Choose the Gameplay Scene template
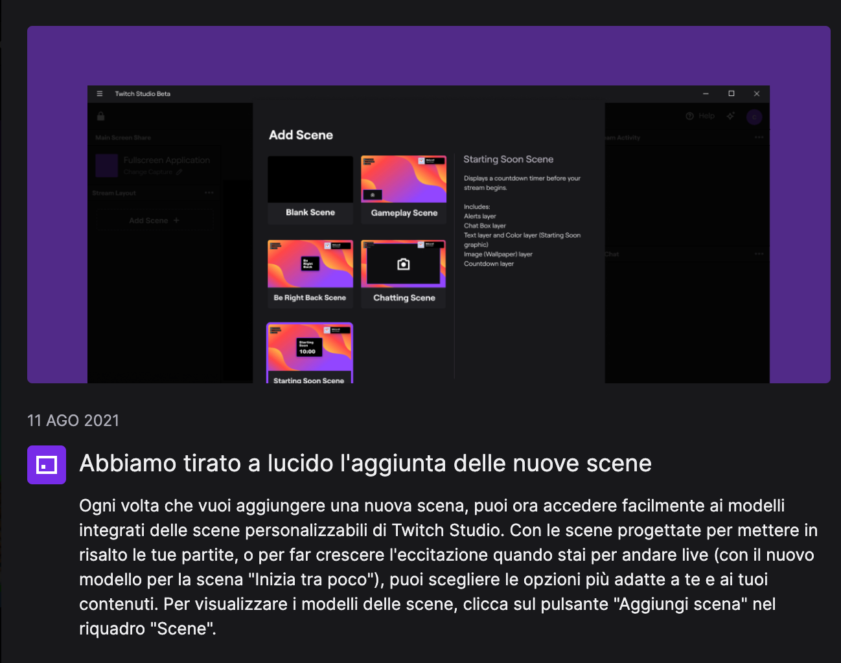Image resolution: width=841 pixels, height=663 pixels. tap(404, 189)
